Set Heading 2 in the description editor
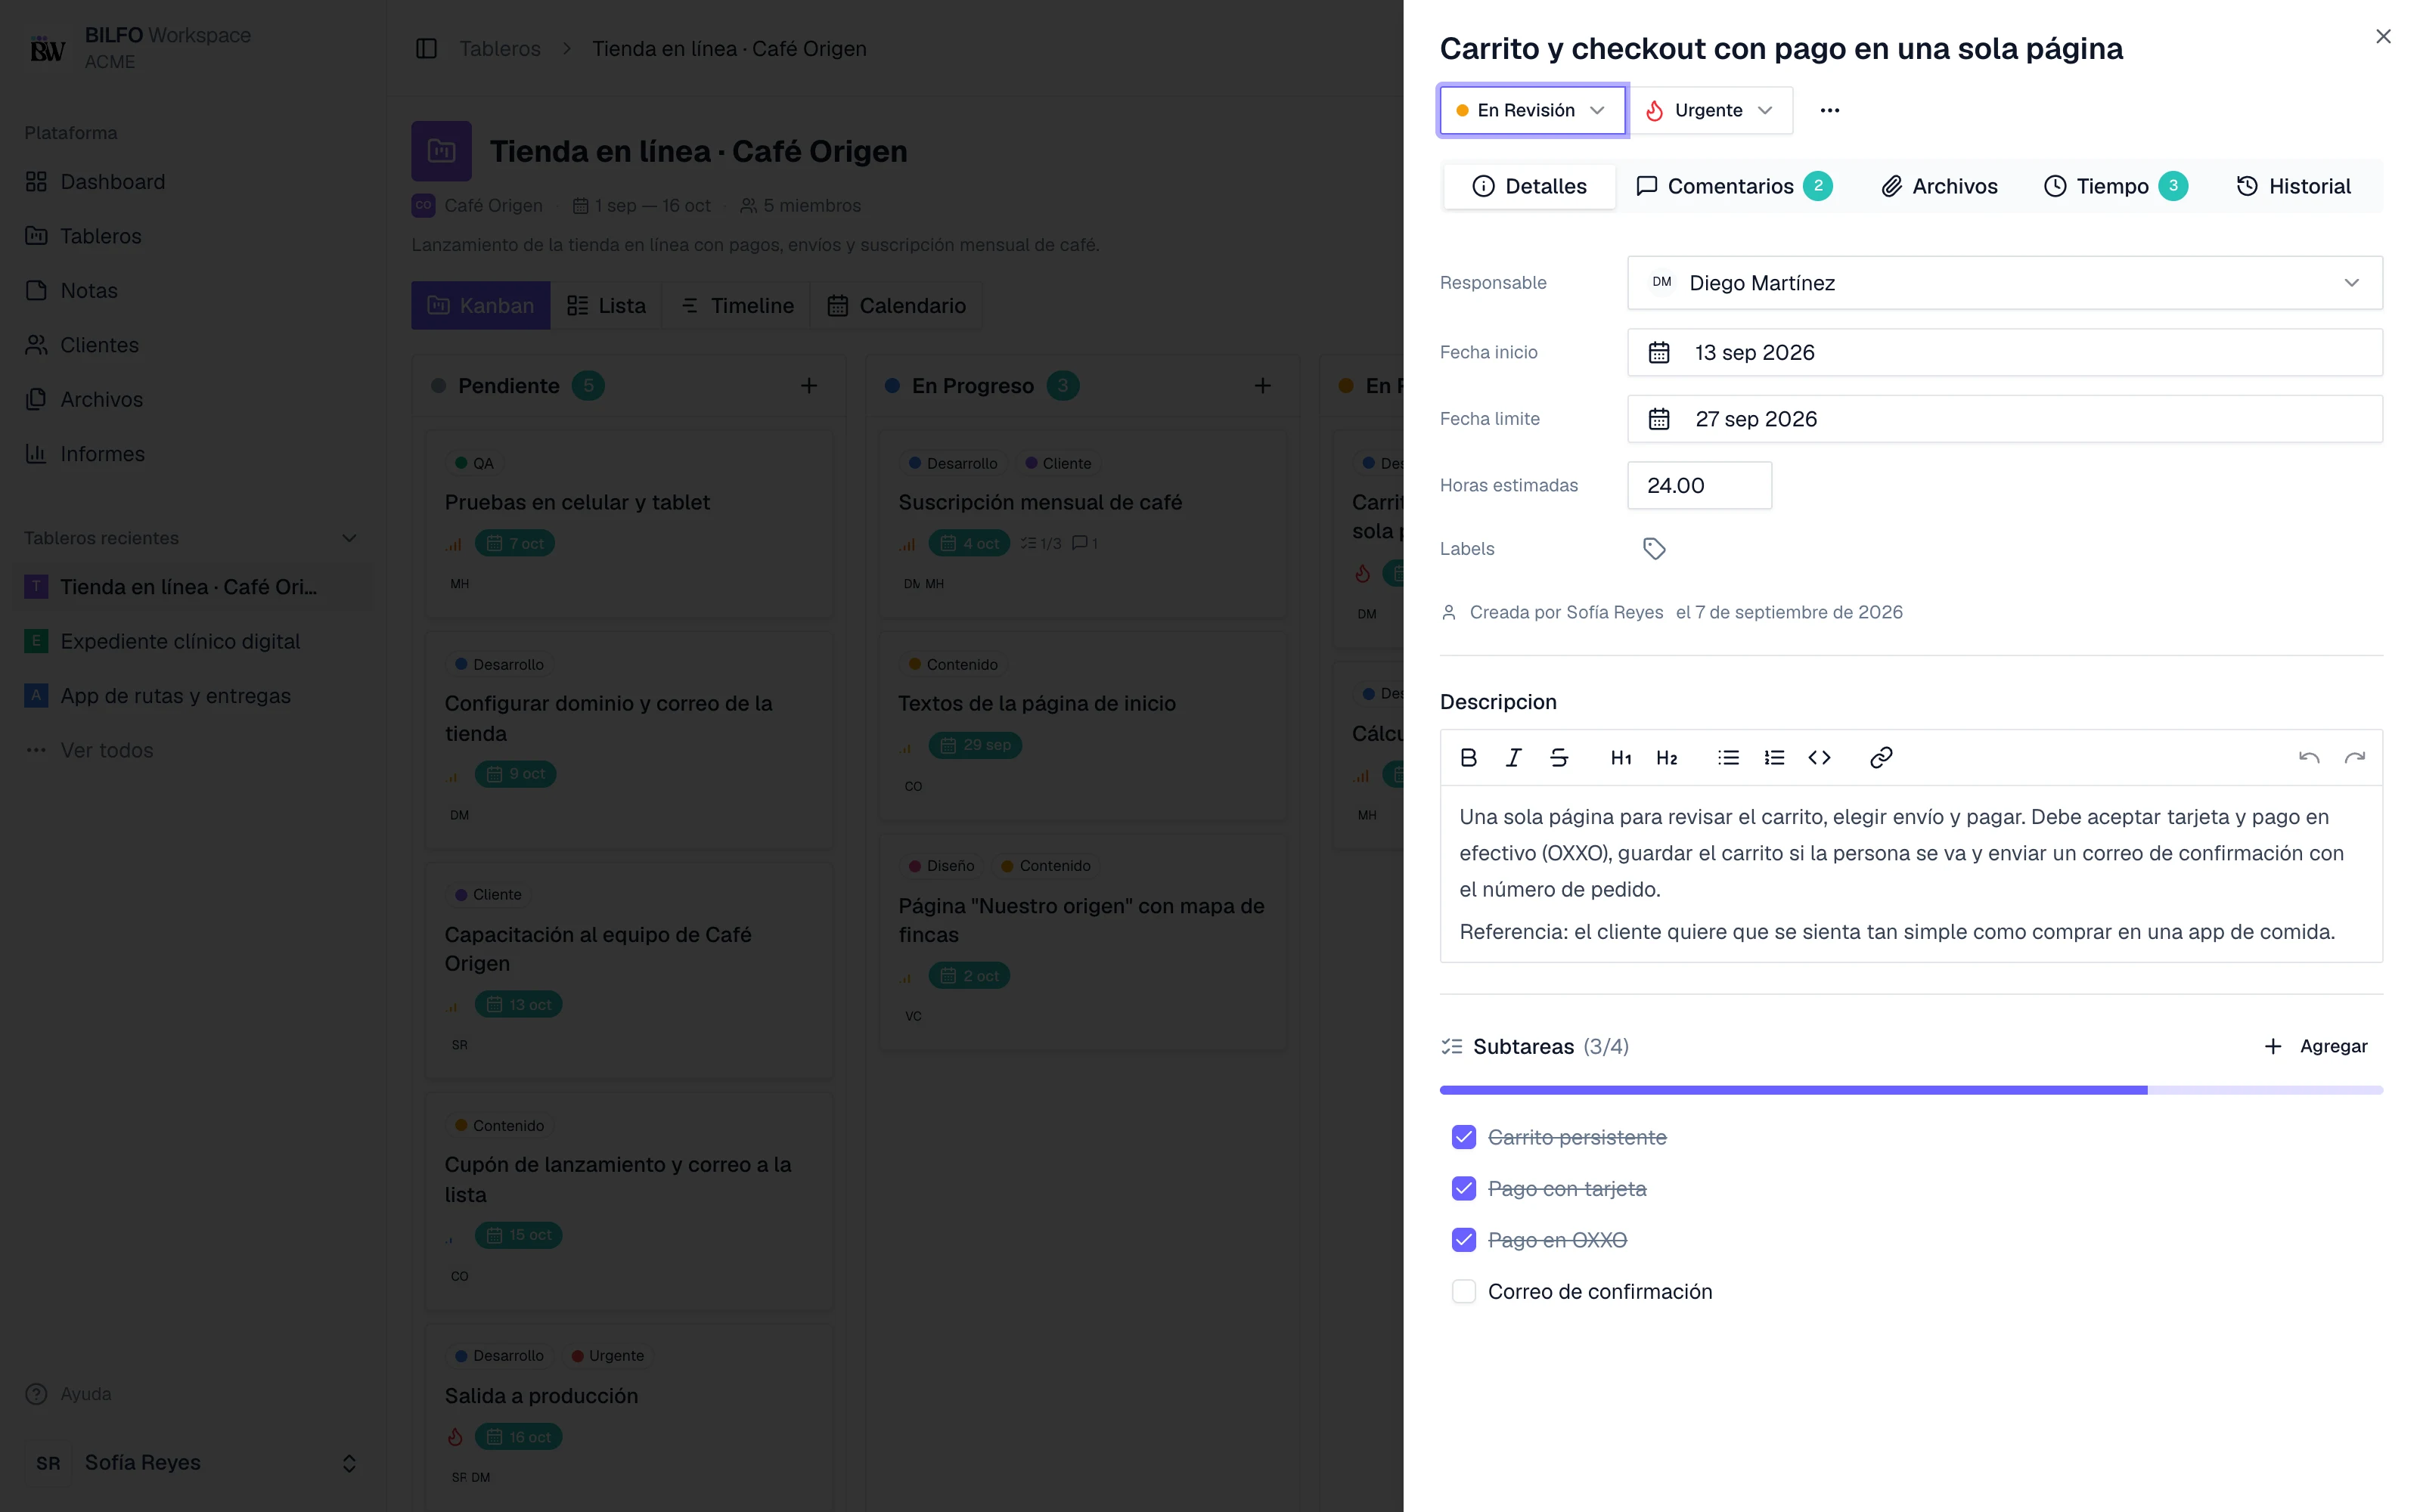This screenshot has height=1512, width=2420. click(x=1666, y=757)
